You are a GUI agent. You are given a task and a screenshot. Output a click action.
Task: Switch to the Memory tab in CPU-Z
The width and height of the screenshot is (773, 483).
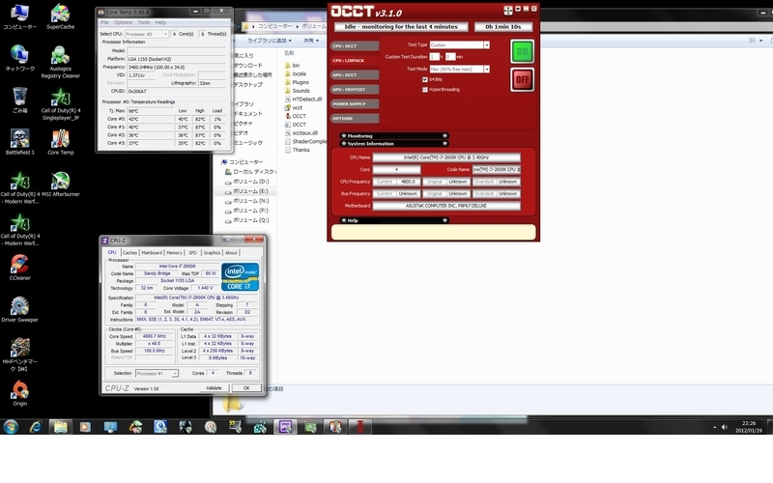(x=174, y=253)
